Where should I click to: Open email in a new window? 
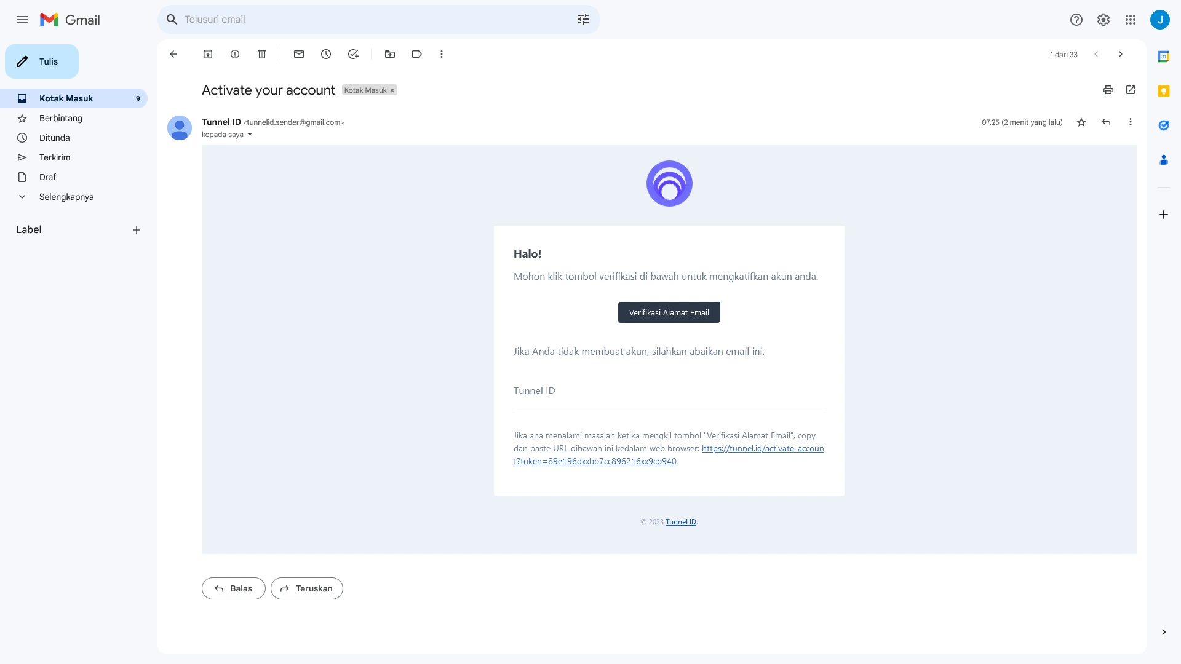1131,90
